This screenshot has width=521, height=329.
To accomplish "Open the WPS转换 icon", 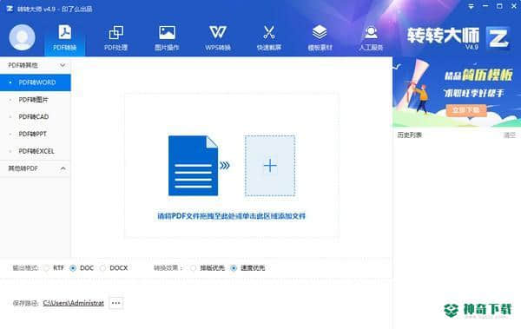I will 218,33.
